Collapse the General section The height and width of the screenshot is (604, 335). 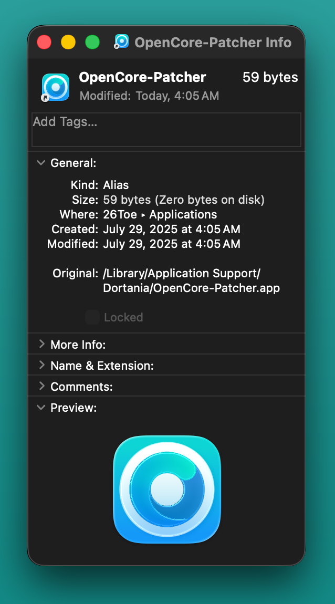[x=41, y=163]
